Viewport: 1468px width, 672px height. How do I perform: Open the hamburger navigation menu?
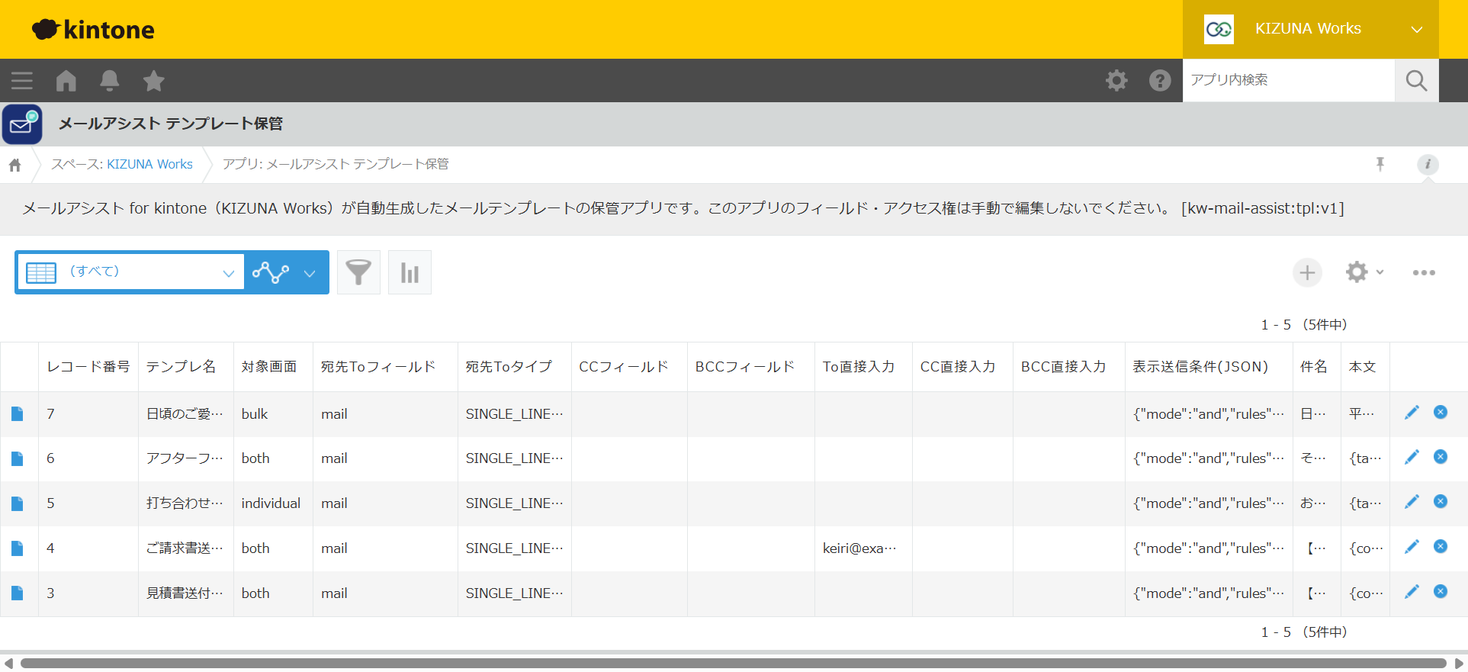[x=22, y=80]
